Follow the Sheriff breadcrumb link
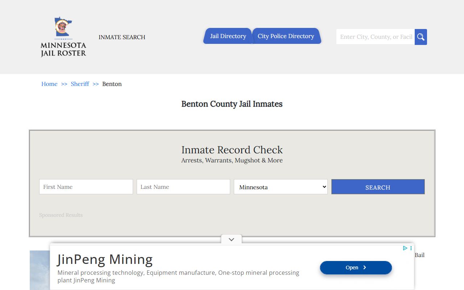464x290 pixels. pos(80,84)
